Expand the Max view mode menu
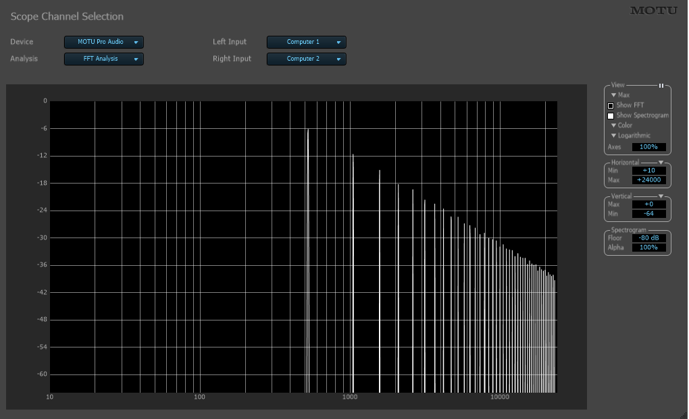Screen dimensions: 689x419 tap(620, 95)
